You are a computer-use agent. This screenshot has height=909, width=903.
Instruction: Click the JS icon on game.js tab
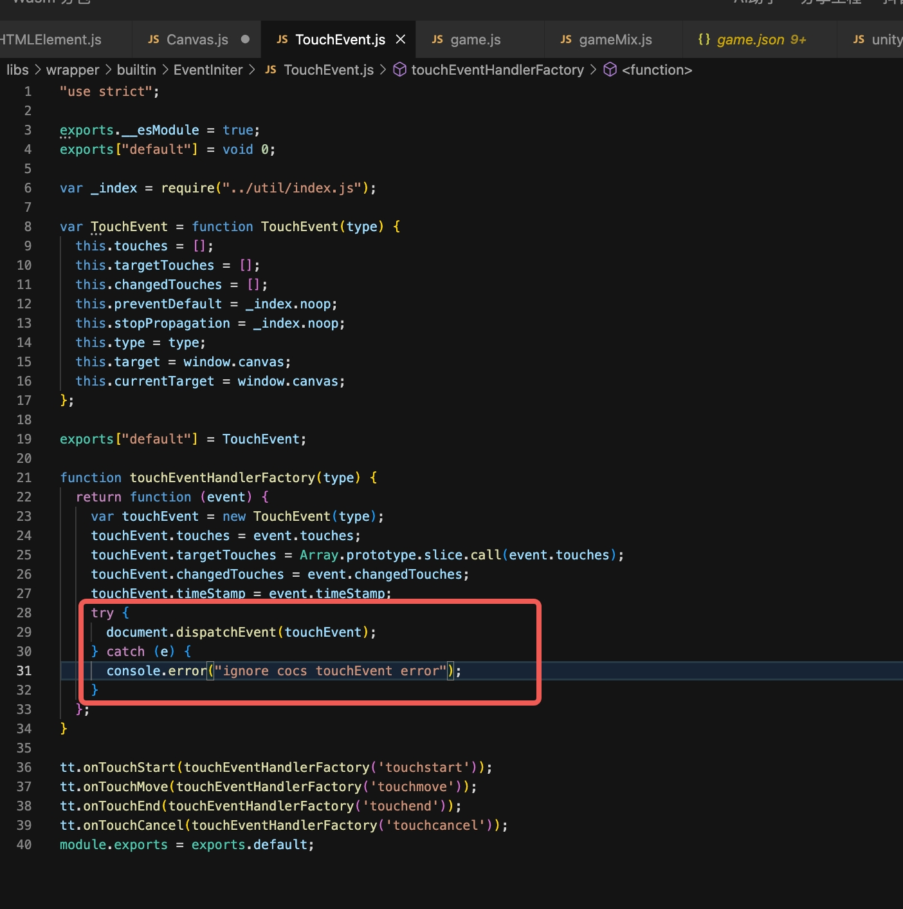[437, 40]
